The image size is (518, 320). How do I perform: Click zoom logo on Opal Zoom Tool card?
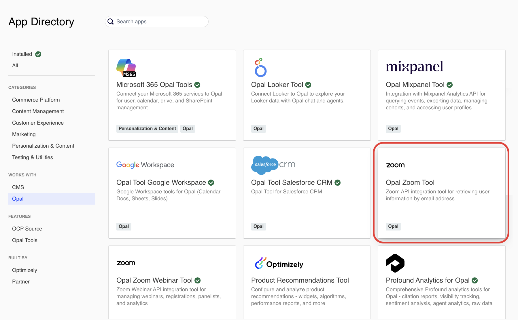pyautogui.click(x=395, y=165)
